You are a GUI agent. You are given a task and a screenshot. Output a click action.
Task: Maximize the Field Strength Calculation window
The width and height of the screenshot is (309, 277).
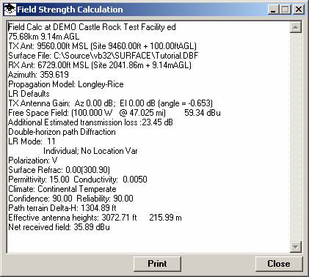(x=285, y=10)
